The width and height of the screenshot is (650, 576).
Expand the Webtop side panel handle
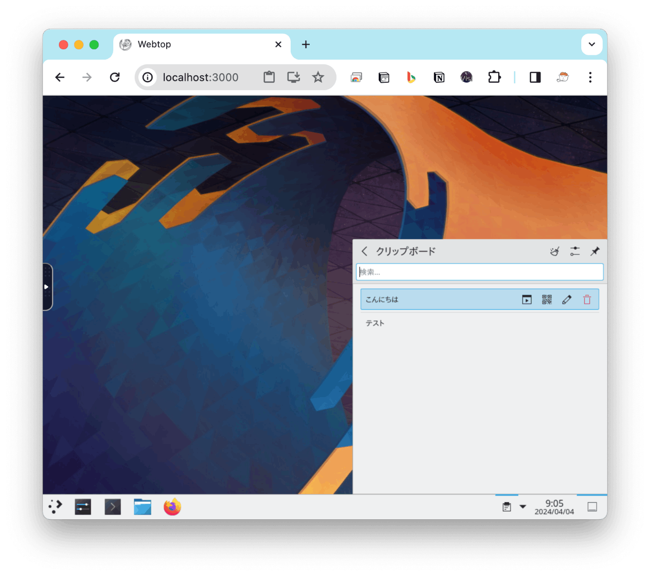(47, 287)
